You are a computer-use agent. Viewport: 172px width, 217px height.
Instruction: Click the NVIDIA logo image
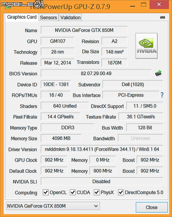point(146,46)
